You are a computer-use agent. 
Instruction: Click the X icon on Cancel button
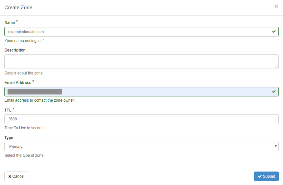tap(10, 176)
